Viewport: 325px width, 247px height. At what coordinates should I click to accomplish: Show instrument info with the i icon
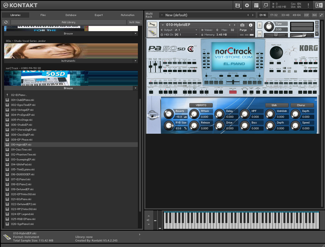(x=251, y=25)
